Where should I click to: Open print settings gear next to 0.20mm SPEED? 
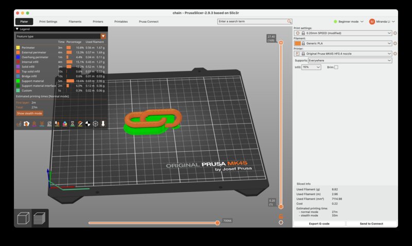(x=395, y=32)
